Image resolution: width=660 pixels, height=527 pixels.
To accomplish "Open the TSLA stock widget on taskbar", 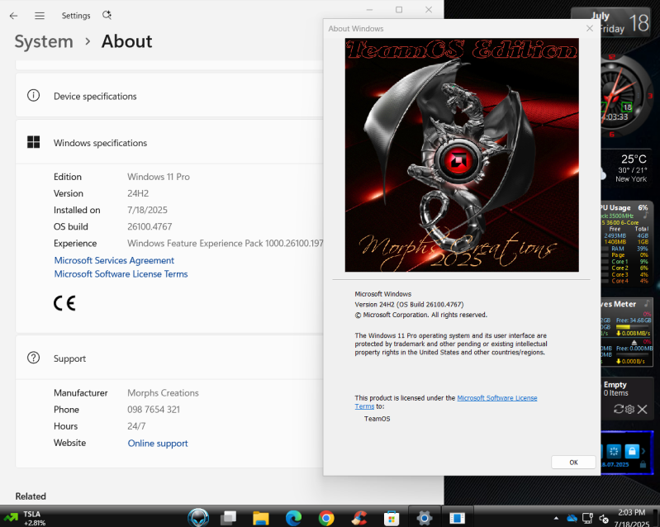I will click(x=25, y=518).
